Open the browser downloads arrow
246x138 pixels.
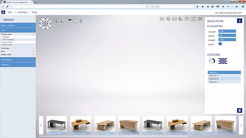coord(198,7)
